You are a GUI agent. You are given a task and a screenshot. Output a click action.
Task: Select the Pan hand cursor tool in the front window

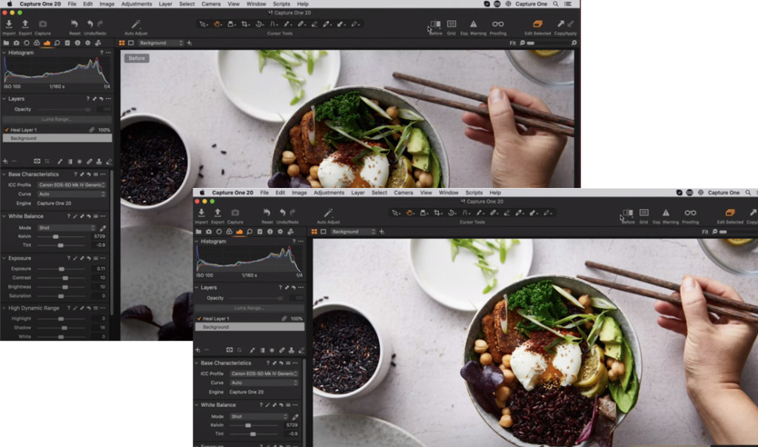tap(409, 212)
